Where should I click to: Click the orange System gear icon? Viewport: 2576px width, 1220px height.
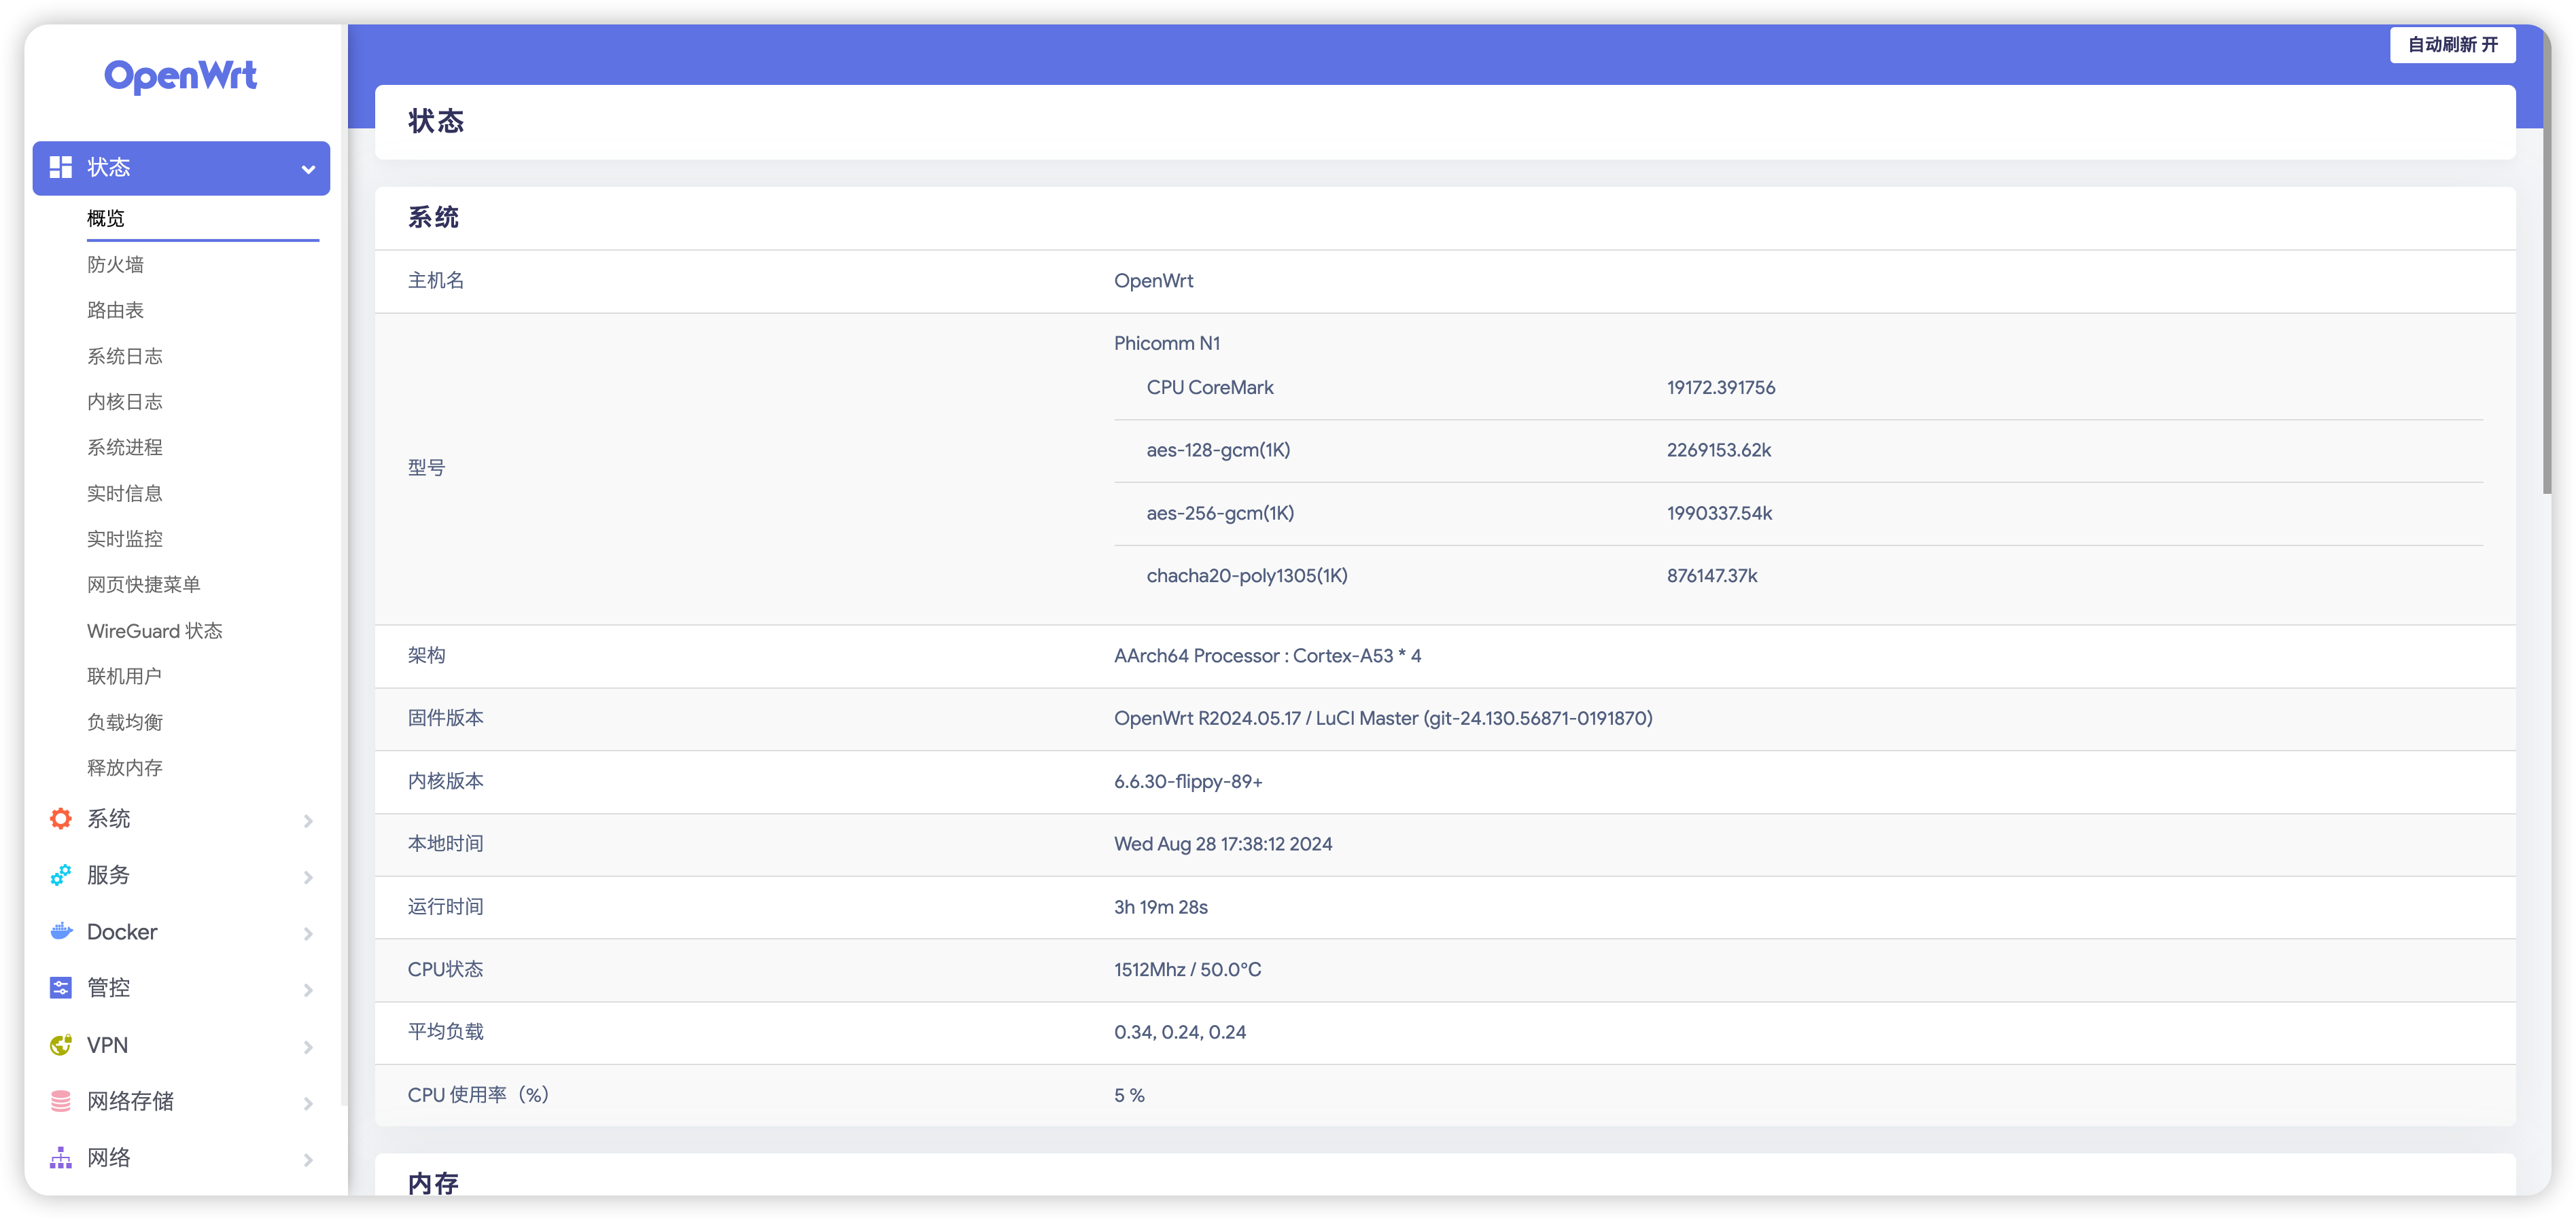coord(61,819)
